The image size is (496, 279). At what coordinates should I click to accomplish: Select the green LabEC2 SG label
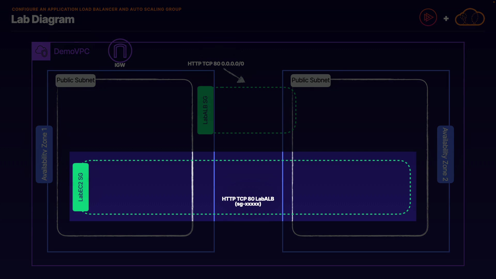click(81, 187)
